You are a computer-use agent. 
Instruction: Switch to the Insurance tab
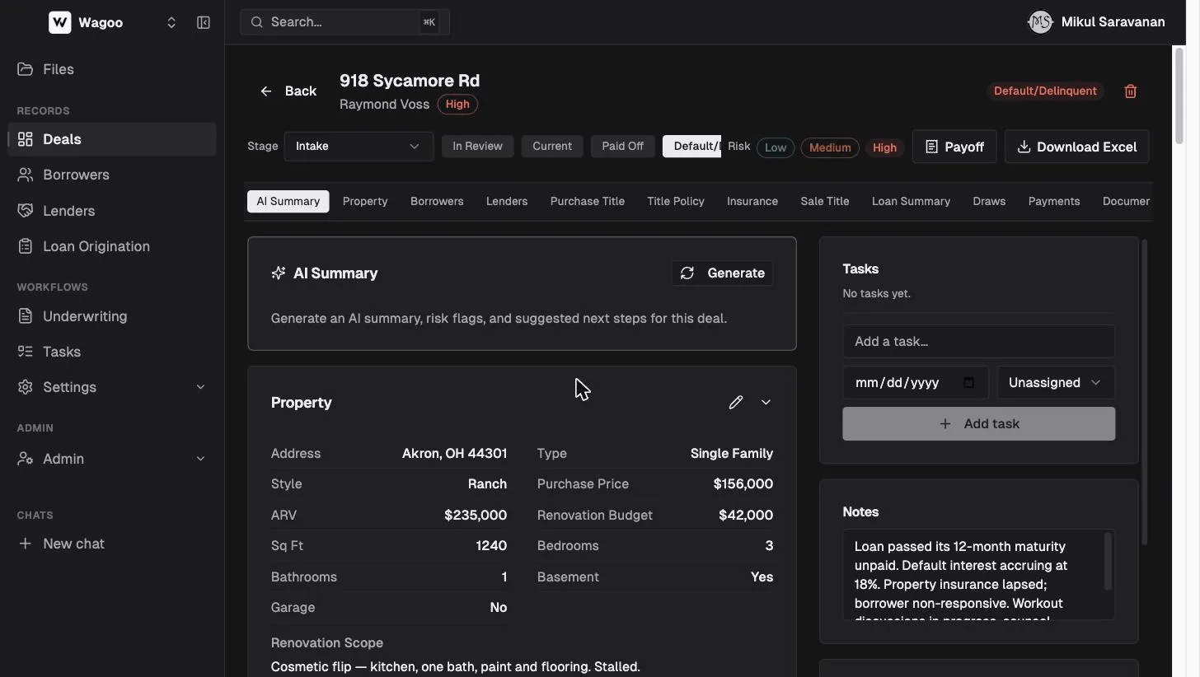tap(752, 202)
